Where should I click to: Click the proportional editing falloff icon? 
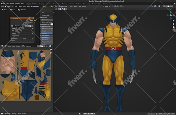pos(123,7)
